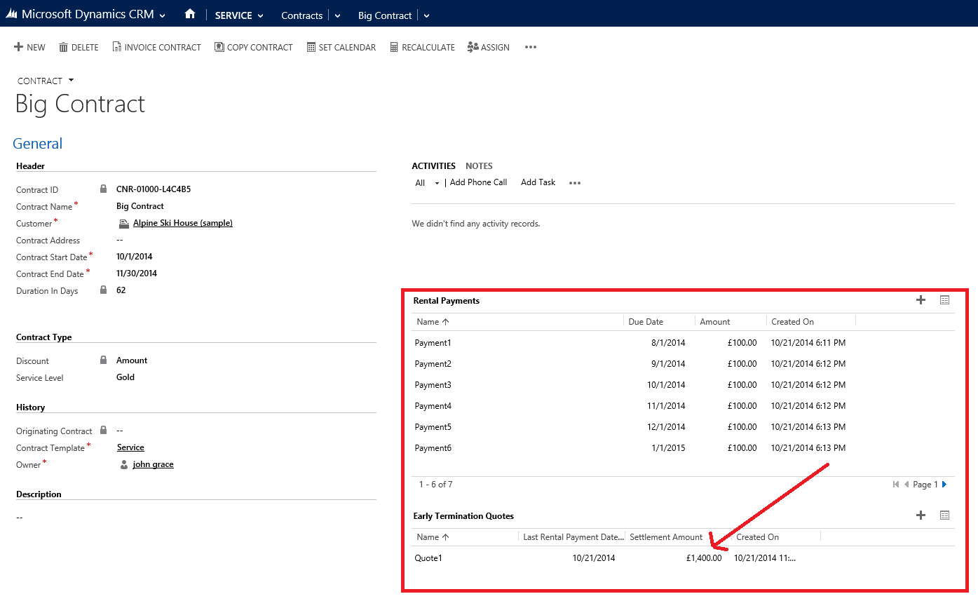Select the Quote1 row
Viewport: 978px width, 601px height.
pyautogui.click(x=683, y=558)
